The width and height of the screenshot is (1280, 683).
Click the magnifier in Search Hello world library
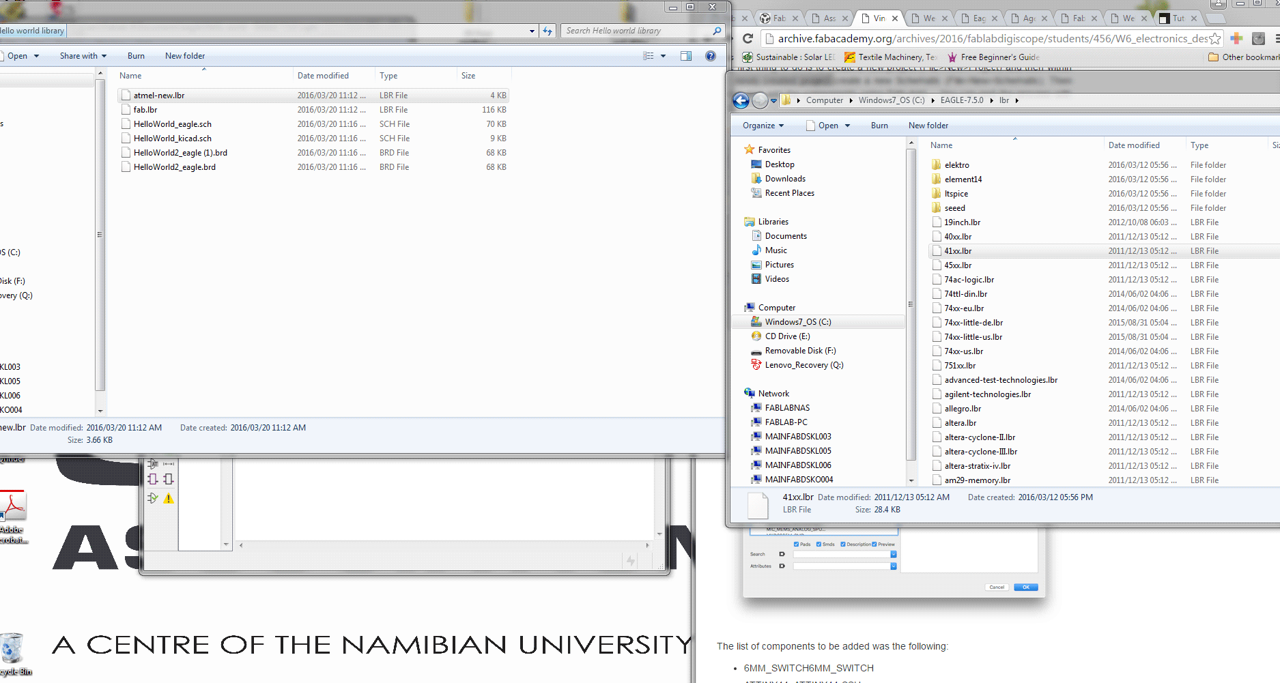pyautogui.click(x=717, y=31)
